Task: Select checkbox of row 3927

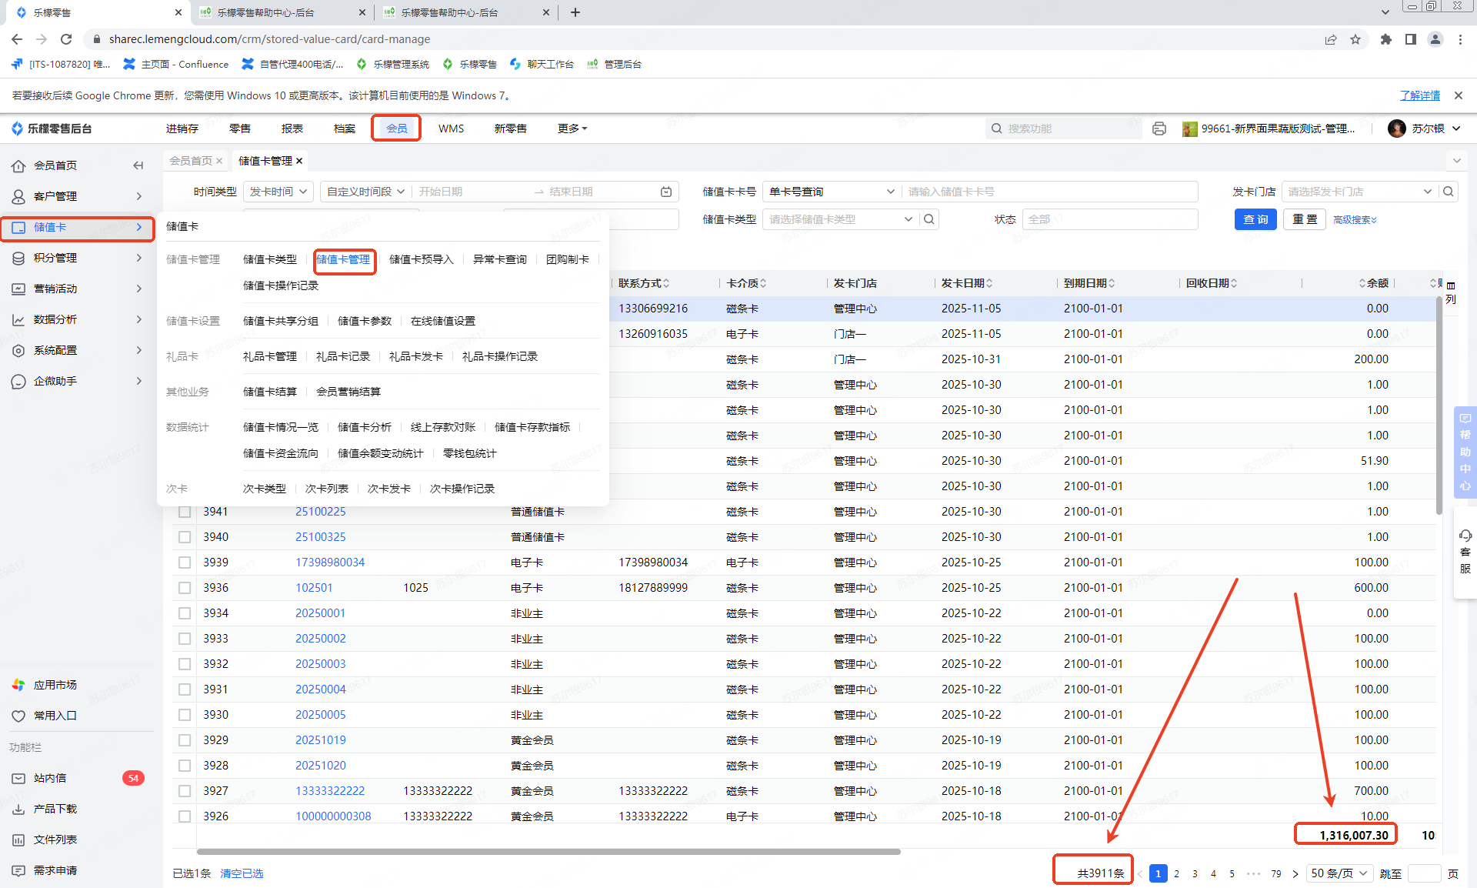Action: 185,791
